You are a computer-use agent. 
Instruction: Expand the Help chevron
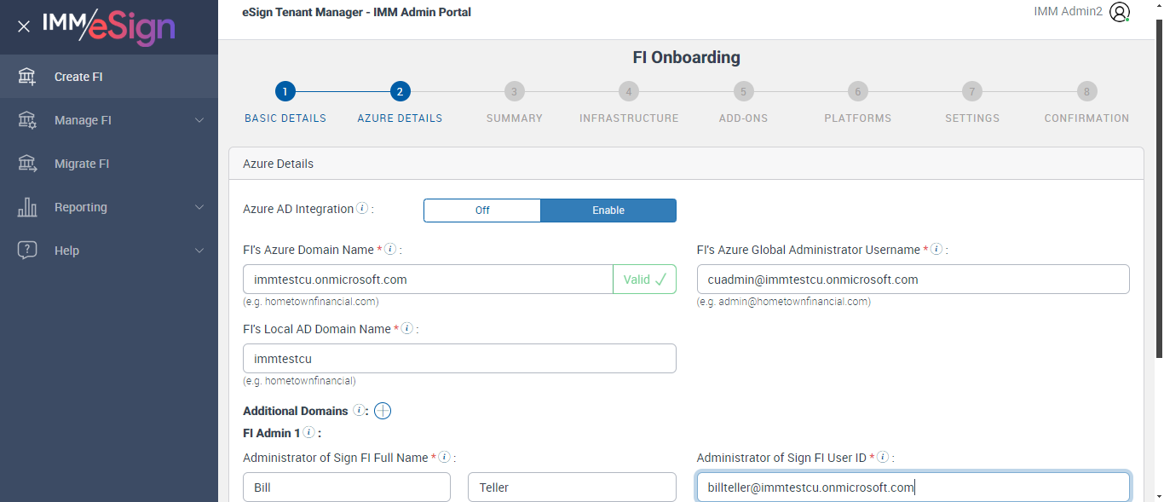point(199,251)
